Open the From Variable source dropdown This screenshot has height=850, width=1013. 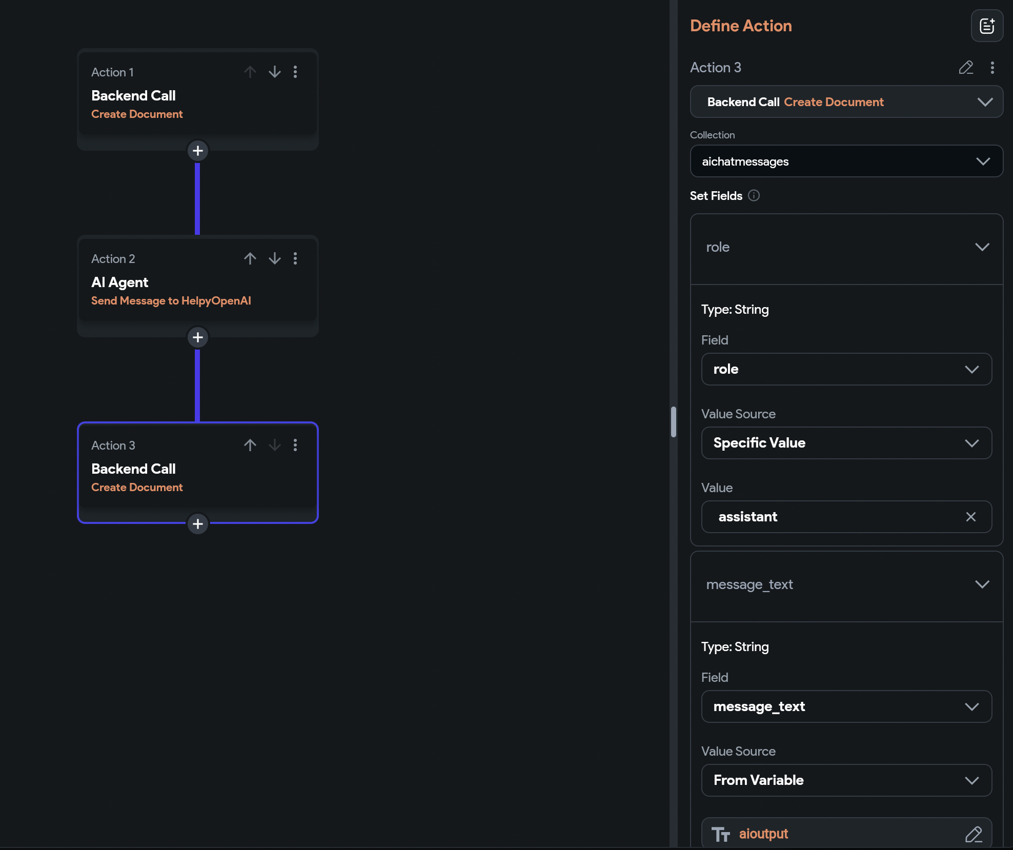click(846, 780)
